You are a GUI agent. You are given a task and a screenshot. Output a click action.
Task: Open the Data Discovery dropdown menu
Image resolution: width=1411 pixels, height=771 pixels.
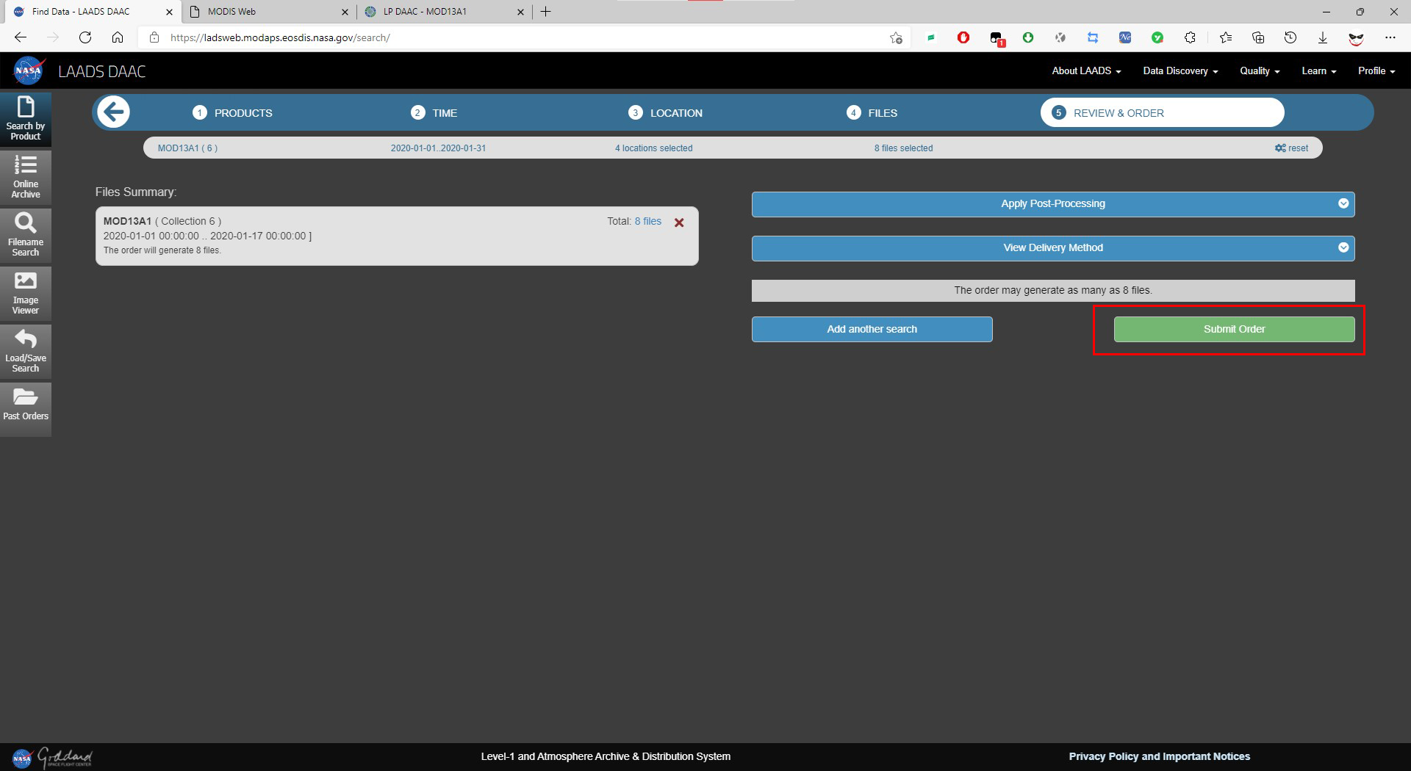tap(1180, 71)
